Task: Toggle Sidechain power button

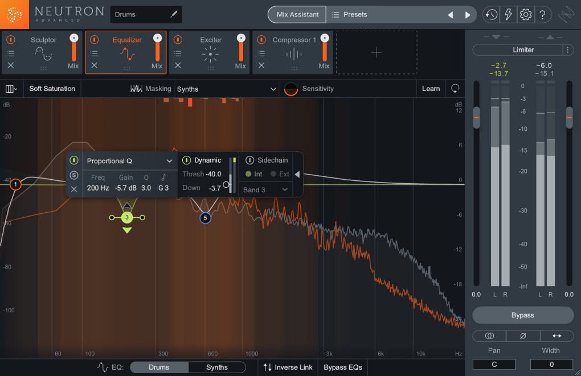Action: tap(249, 160)
